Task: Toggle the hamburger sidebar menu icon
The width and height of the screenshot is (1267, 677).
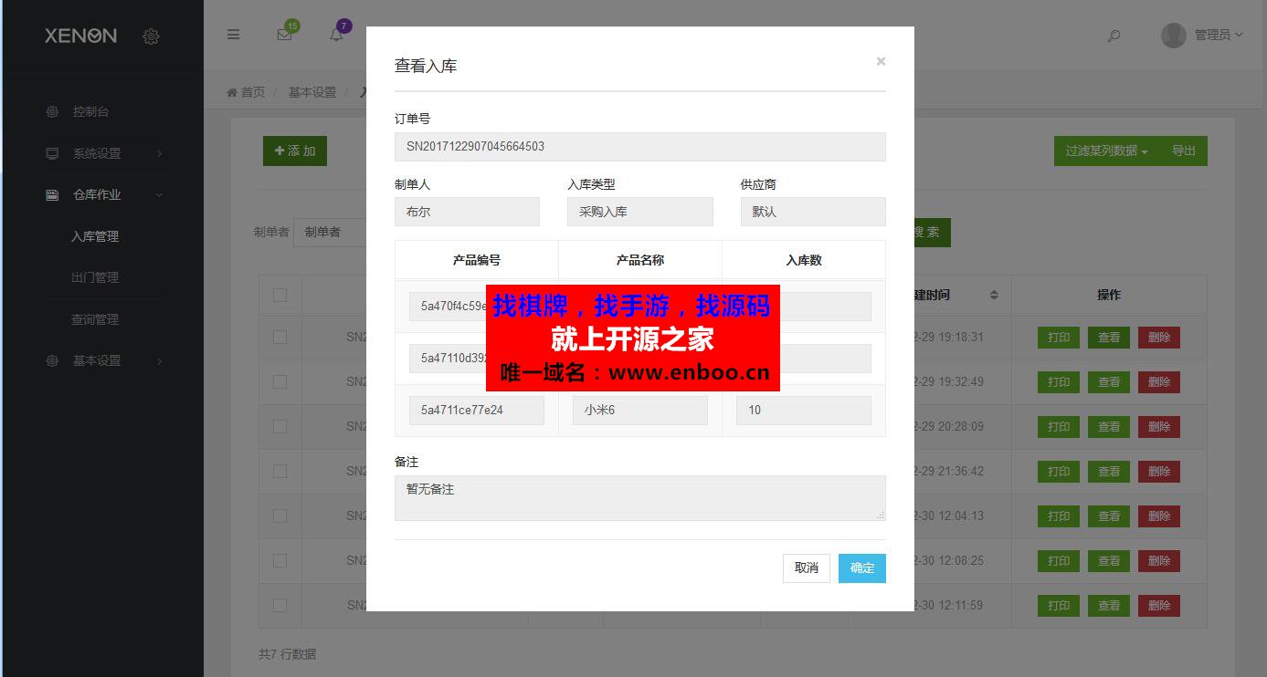Action: click(234, 35)
